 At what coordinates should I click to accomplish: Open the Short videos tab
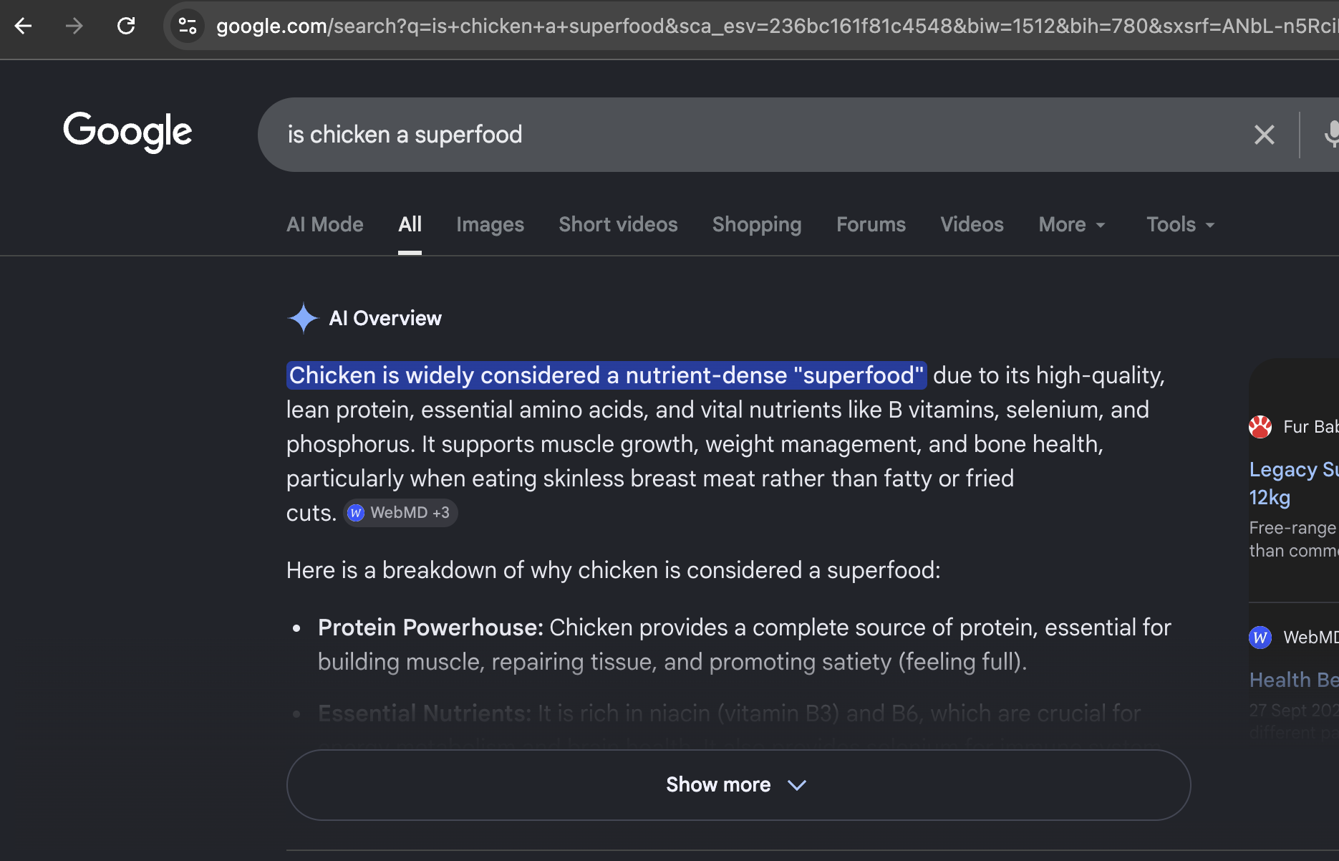(618, 225)
